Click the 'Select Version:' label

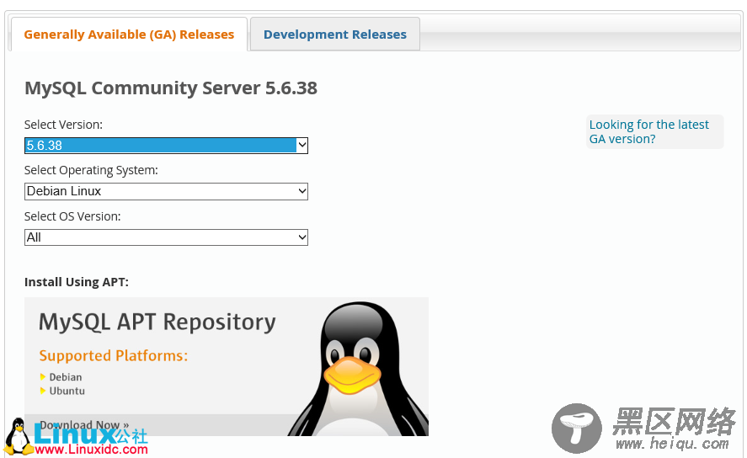(63, 125)
